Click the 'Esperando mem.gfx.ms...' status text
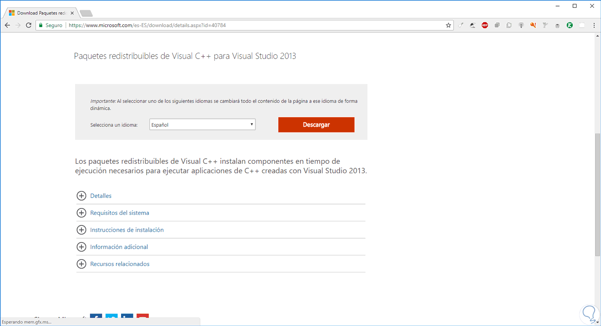Viewport: 601px width, 326px height. coord(27,322)
